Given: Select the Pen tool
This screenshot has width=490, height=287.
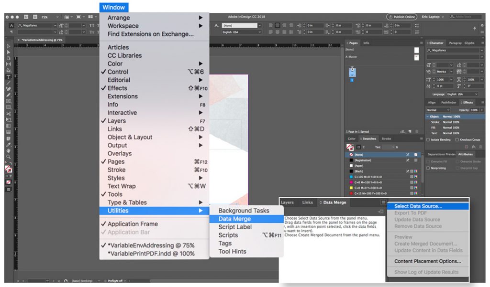Looking at the screenshot, I should coord(9,90).
